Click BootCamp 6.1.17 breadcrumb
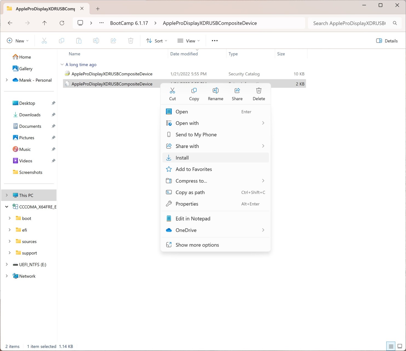The height and width of the screenshot is (351, 406). tap(129, 23)
